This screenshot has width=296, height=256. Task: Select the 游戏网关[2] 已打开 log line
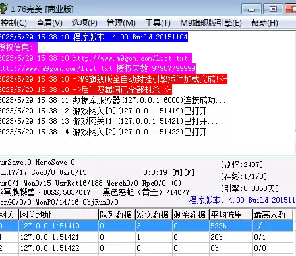tap(109, 132)
